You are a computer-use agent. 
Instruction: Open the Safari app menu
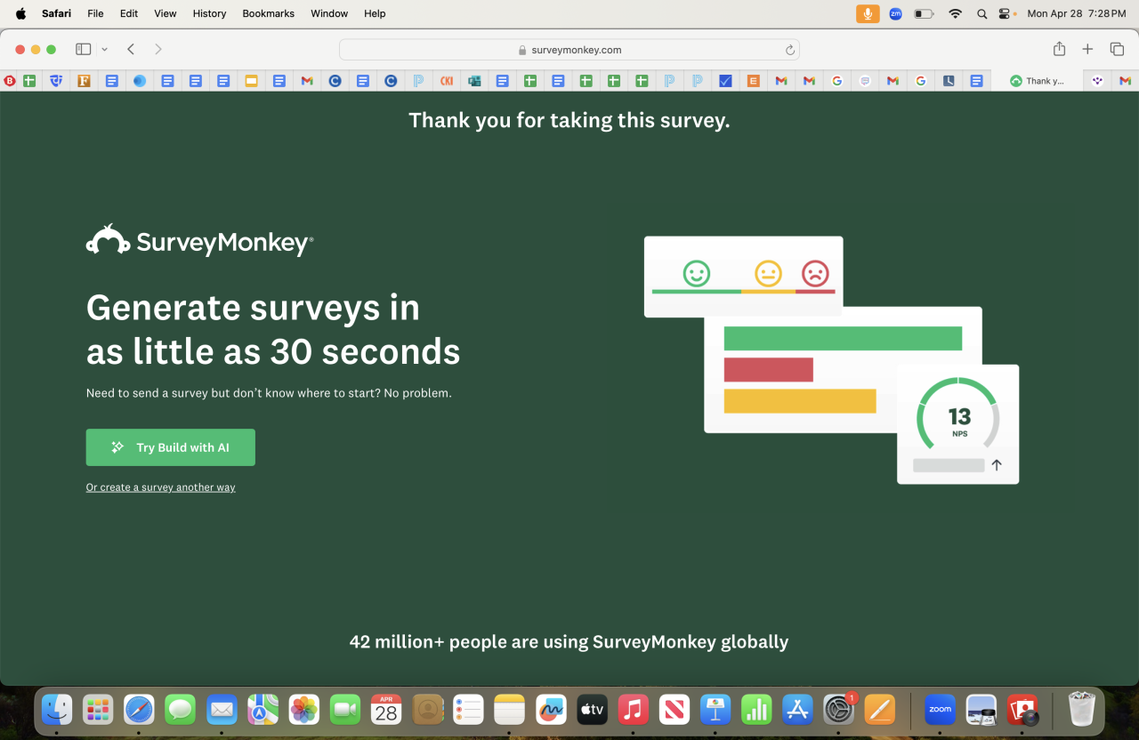pyautogui.click(x=56, y=13)
